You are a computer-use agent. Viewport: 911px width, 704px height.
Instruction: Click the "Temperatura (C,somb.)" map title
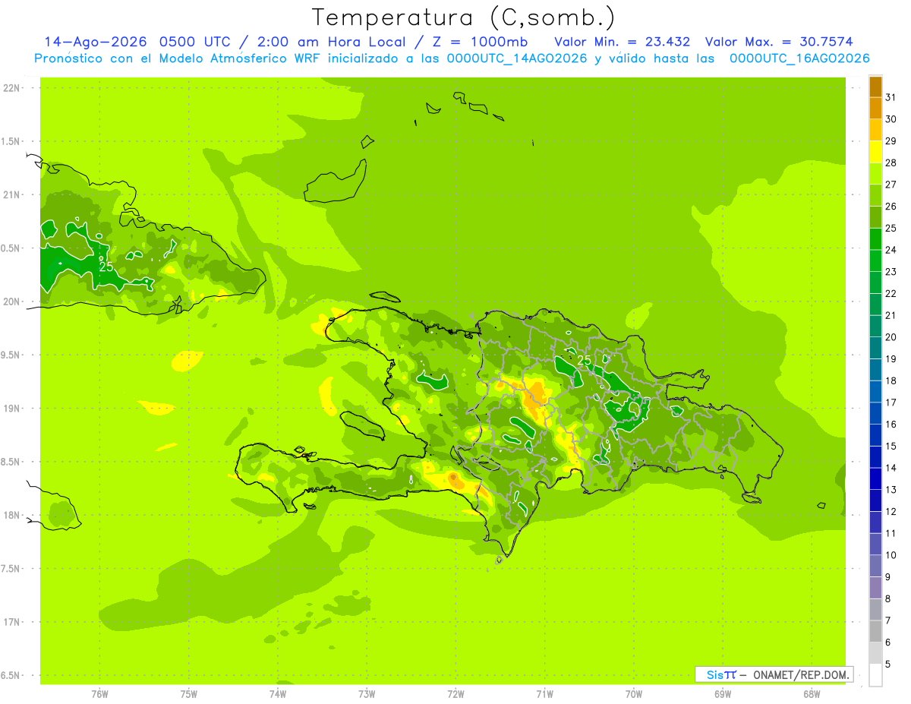click(x=464, y=17)
